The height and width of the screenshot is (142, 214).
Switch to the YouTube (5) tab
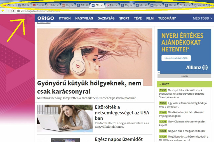coord(8,5)
